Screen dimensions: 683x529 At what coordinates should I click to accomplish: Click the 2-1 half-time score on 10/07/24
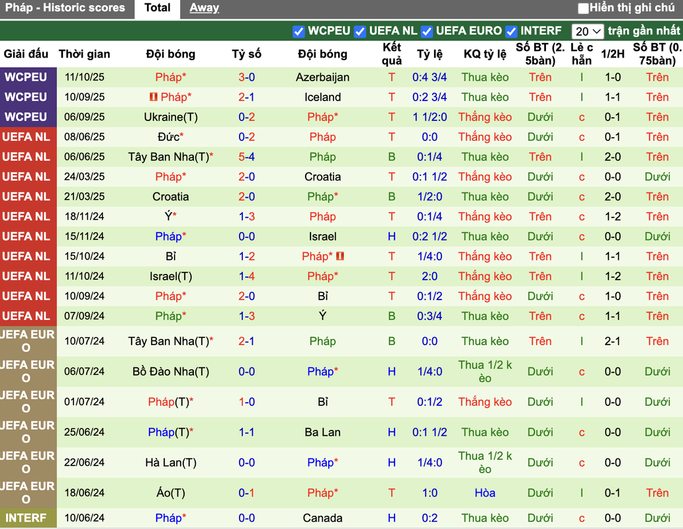click(x=612, y=341)
